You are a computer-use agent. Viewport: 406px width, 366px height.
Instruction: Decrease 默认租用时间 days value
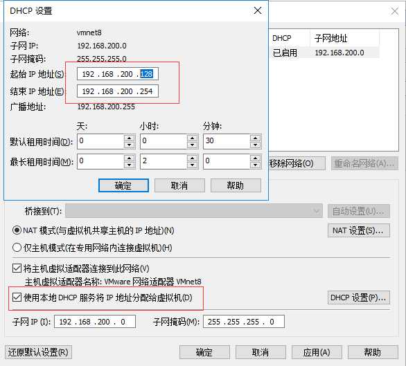(129, 145)
